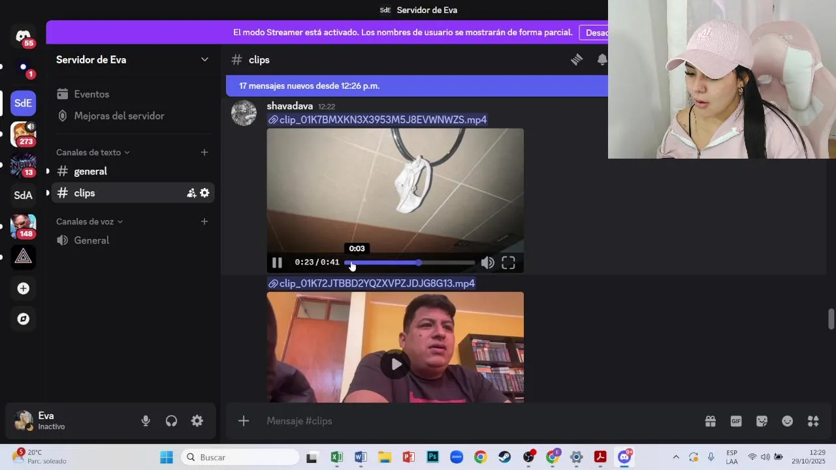Open invite people icon on clips channel
Viewport: 836px width, 470px height.
tap(191, 193)
